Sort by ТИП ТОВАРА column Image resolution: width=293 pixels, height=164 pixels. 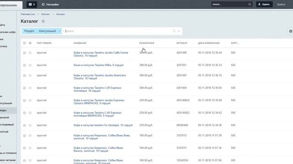point(44,43)
